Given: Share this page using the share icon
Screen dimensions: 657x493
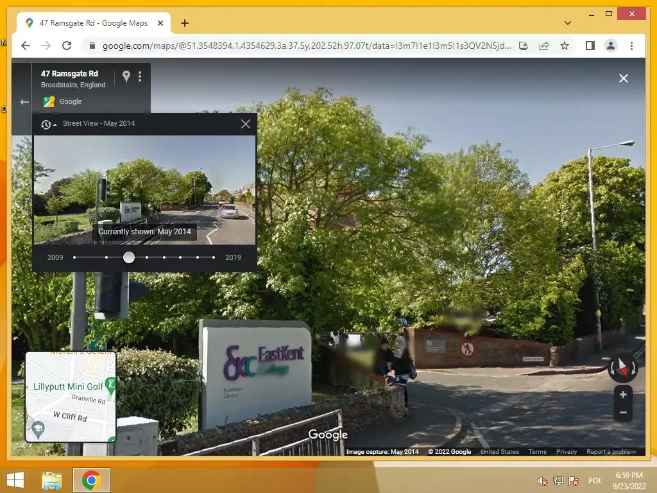Looking at the screenshot, I should [544, 46].
